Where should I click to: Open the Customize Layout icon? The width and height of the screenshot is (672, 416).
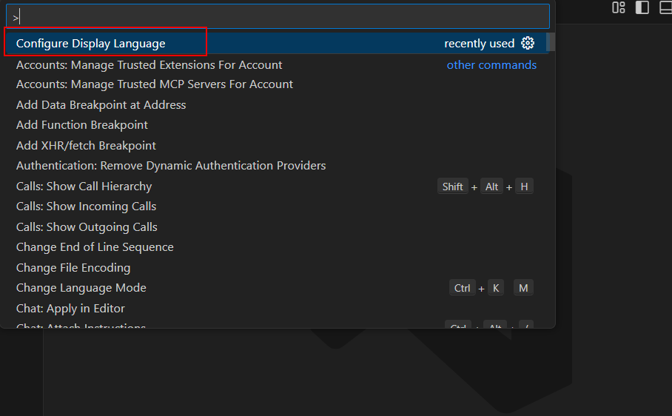tap(619, 8)
